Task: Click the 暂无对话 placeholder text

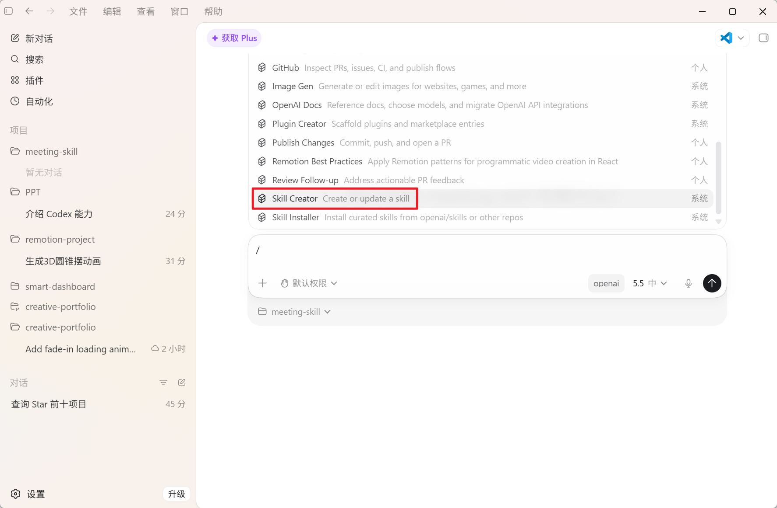Action: 44,172
